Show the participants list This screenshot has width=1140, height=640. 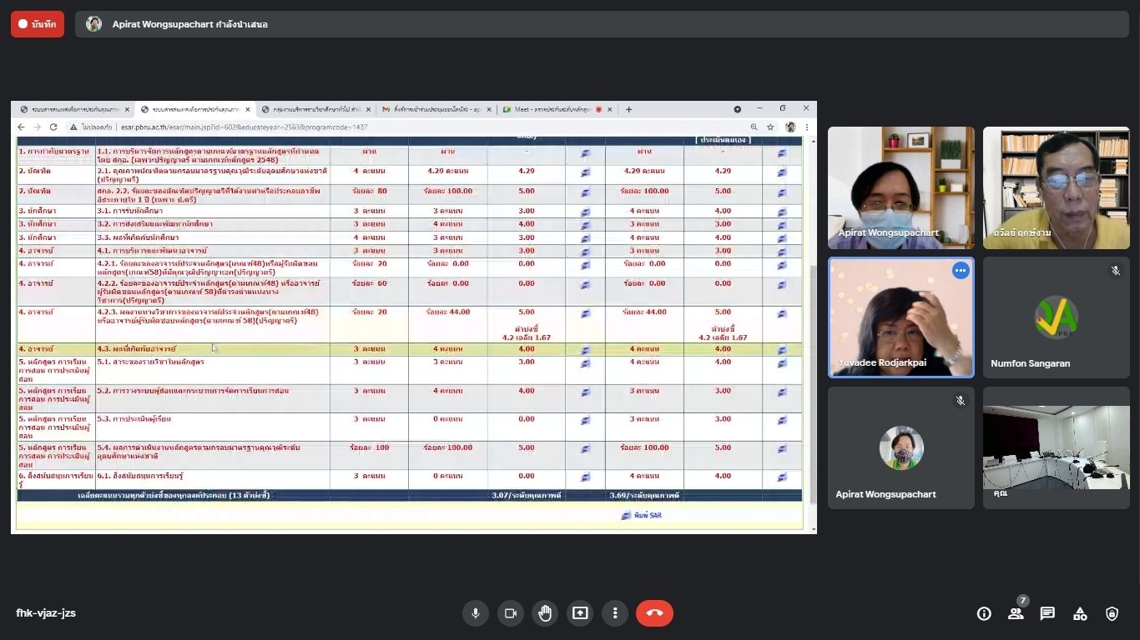tap(1016, 613)
